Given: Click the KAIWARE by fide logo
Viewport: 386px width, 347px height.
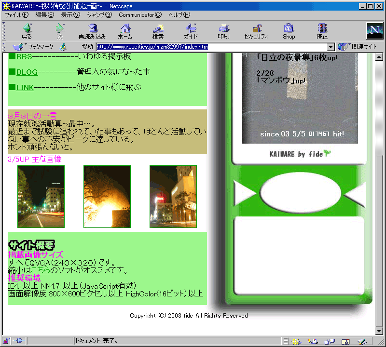Looking at the screenshot, I should click(300, 154).
